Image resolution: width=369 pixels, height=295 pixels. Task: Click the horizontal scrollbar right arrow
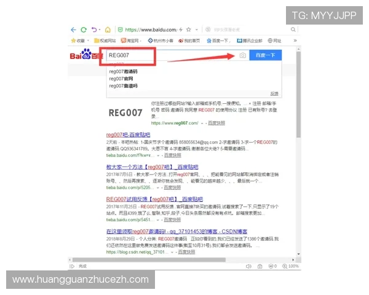(x=293, y=260)
